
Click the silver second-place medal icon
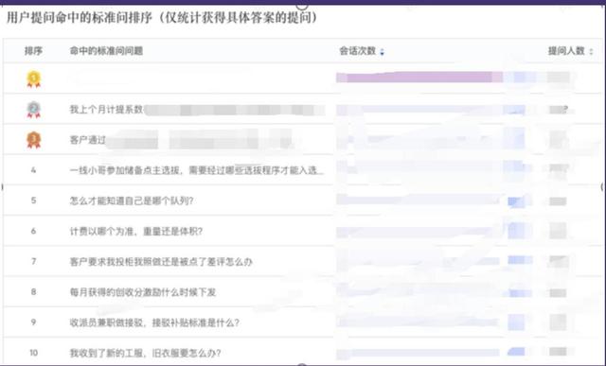pyautogui.click(x=34, y=110)
